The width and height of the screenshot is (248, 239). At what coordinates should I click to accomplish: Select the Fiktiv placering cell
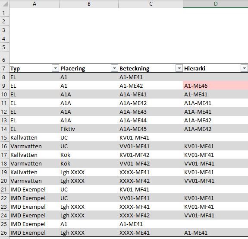89,129
